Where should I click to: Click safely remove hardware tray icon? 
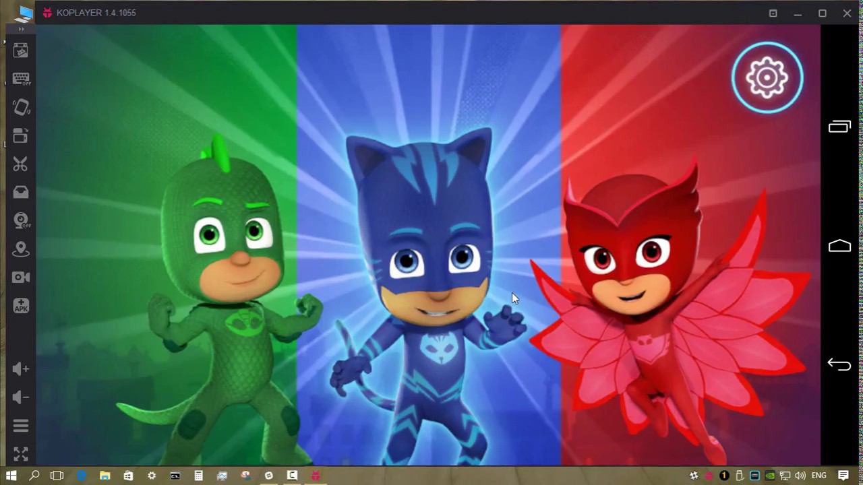[x=740, y=476]
